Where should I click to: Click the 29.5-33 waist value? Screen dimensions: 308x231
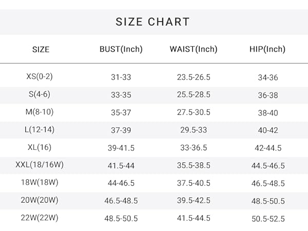tap(194, 130)
